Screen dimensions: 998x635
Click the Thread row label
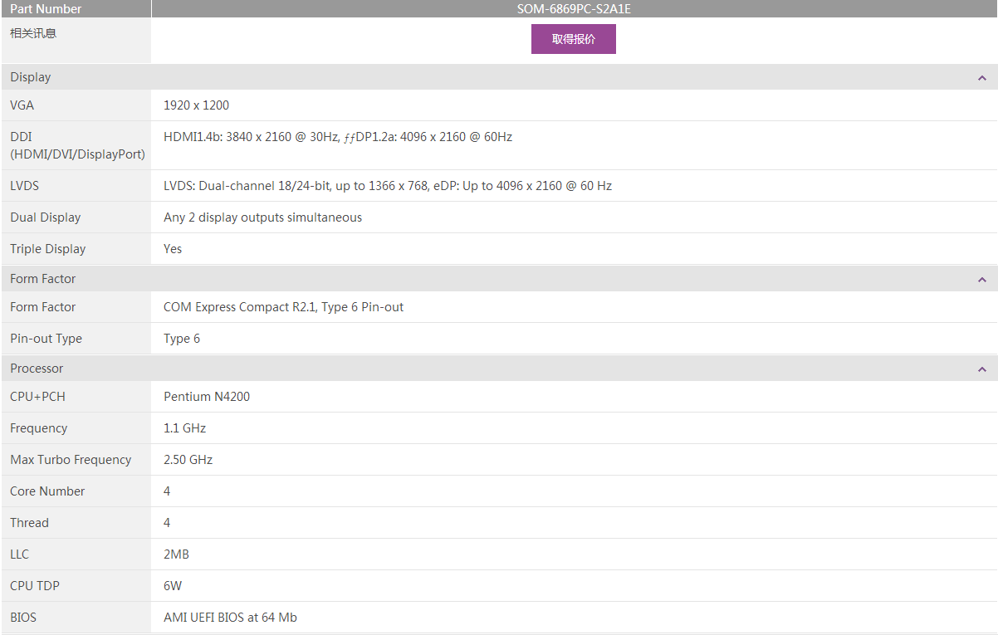tap(29, 523)
